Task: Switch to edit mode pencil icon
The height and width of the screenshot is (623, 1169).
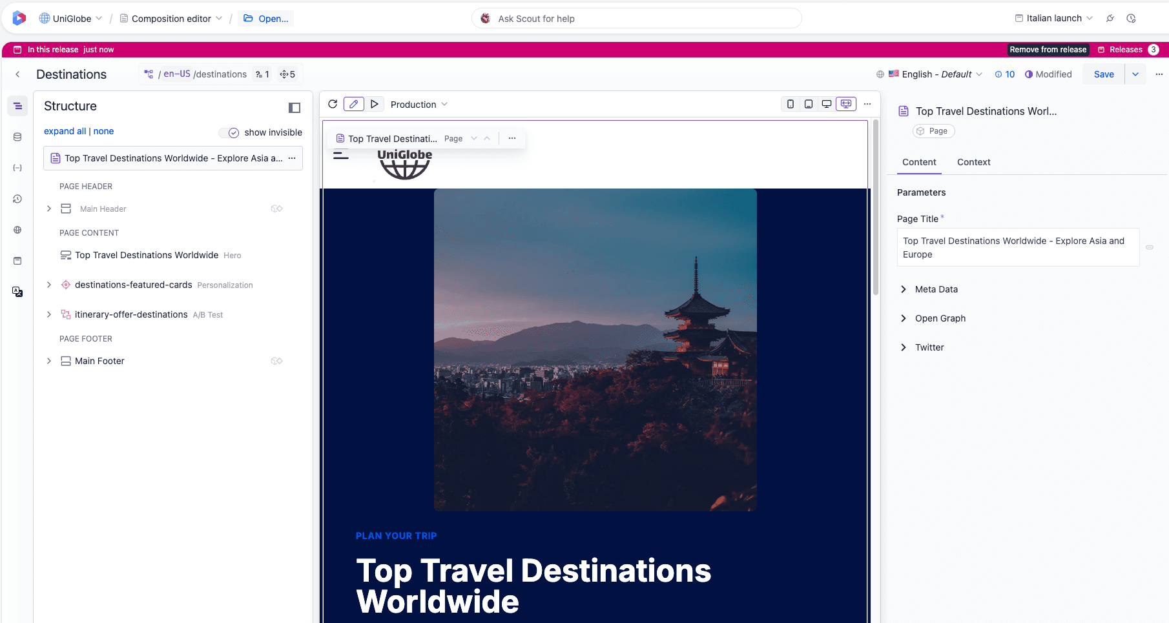Action: coord(353,104)
